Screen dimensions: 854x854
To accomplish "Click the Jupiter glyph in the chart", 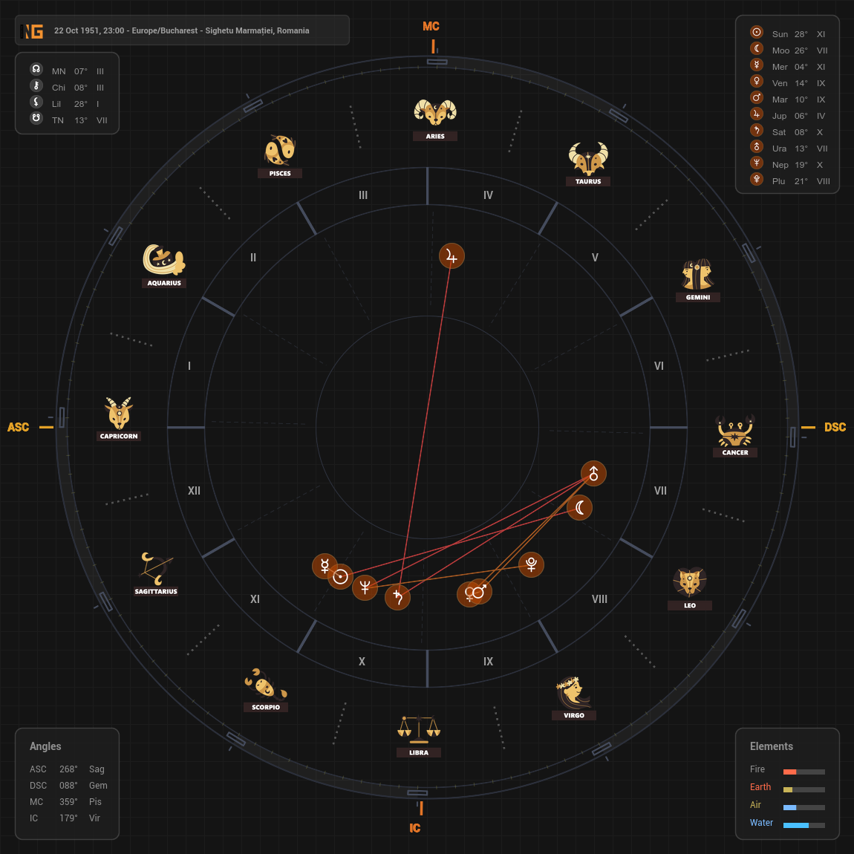I will [x=452, y=256].
